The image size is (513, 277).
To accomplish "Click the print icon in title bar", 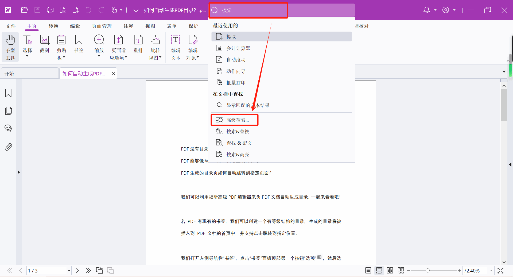I will tap(50, 10).
